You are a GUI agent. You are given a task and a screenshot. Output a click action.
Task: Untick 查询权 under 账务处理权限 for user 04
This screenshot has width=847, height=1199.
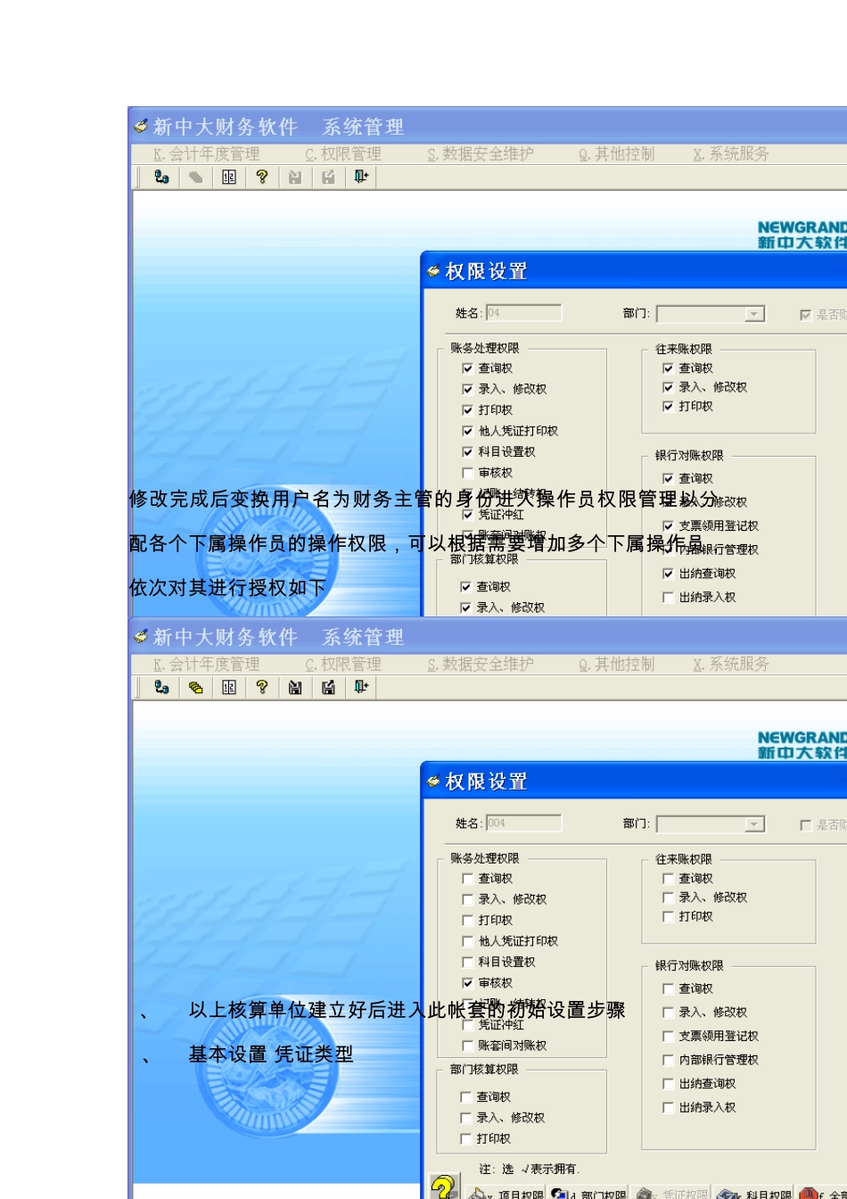[467, 368]
